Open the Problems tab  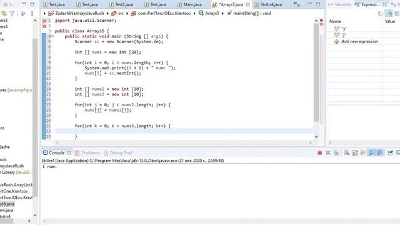point(87,152)
